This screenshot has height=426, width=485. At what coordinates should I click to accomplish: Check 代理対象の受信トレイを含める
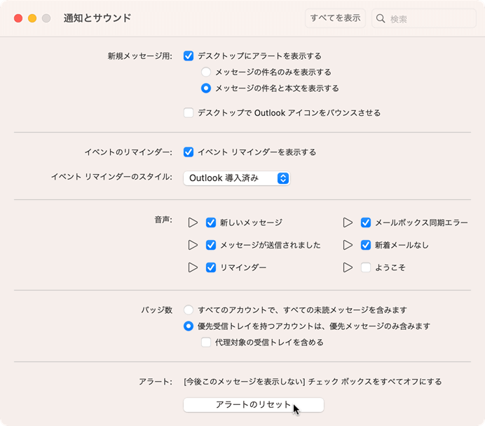click(x=206, y=342)
